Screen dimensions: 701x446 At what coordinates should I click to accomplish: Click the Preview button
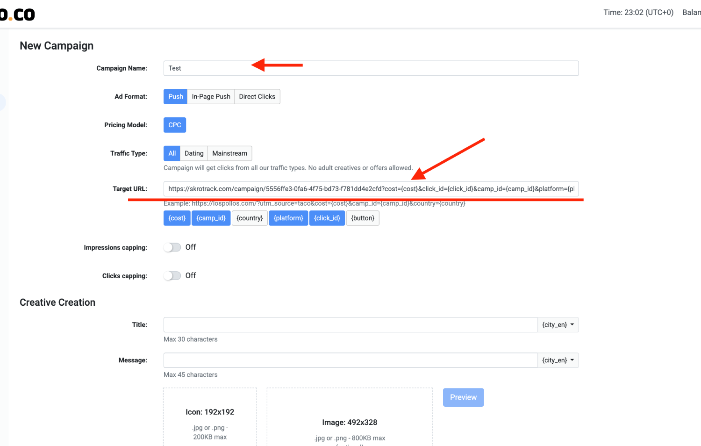coord(463,397)
